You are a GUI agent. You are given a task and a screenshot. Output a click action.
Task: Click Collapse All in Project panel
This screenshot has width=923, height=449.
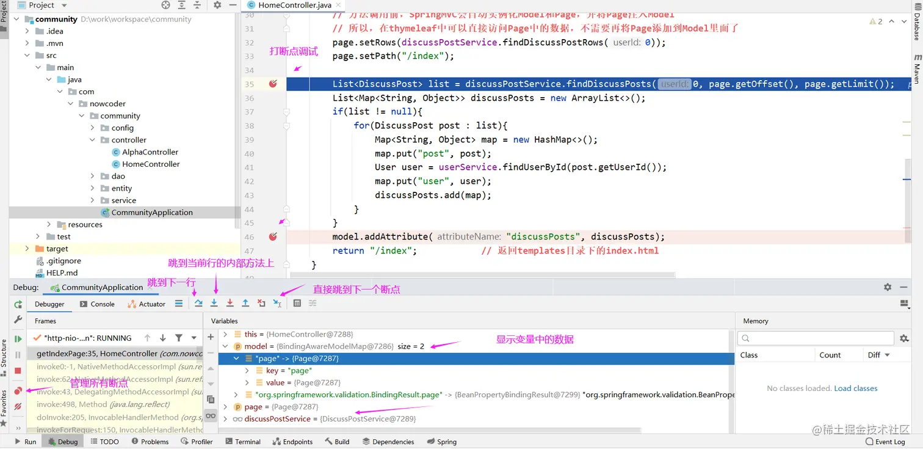click(198, 5)
